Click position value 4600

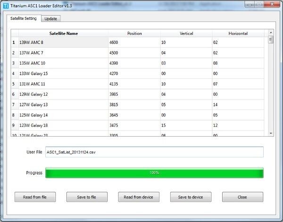click(134, 42)
